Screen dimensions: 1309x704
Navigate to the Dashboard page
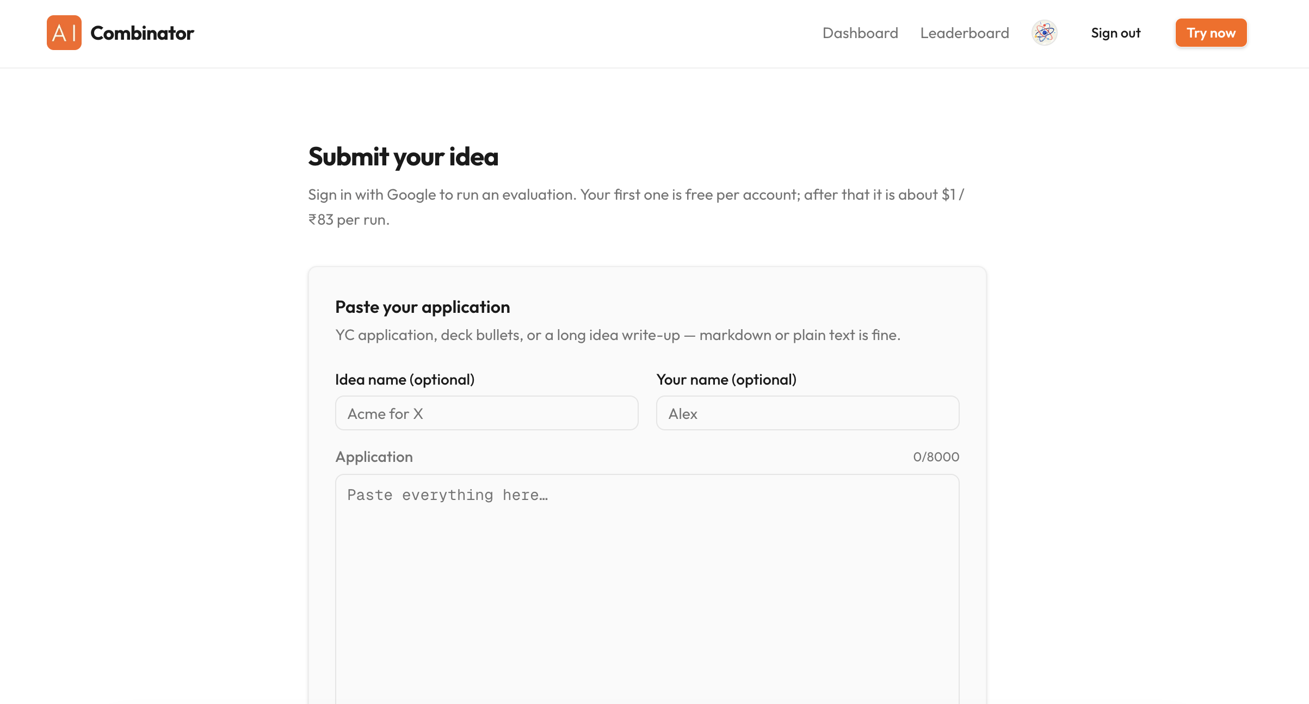point(860,33)
